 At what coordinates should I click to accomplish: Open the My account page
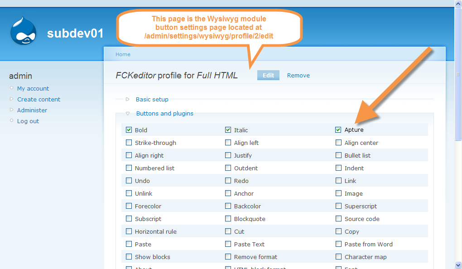pyautogui.click(x=33, y=88)
